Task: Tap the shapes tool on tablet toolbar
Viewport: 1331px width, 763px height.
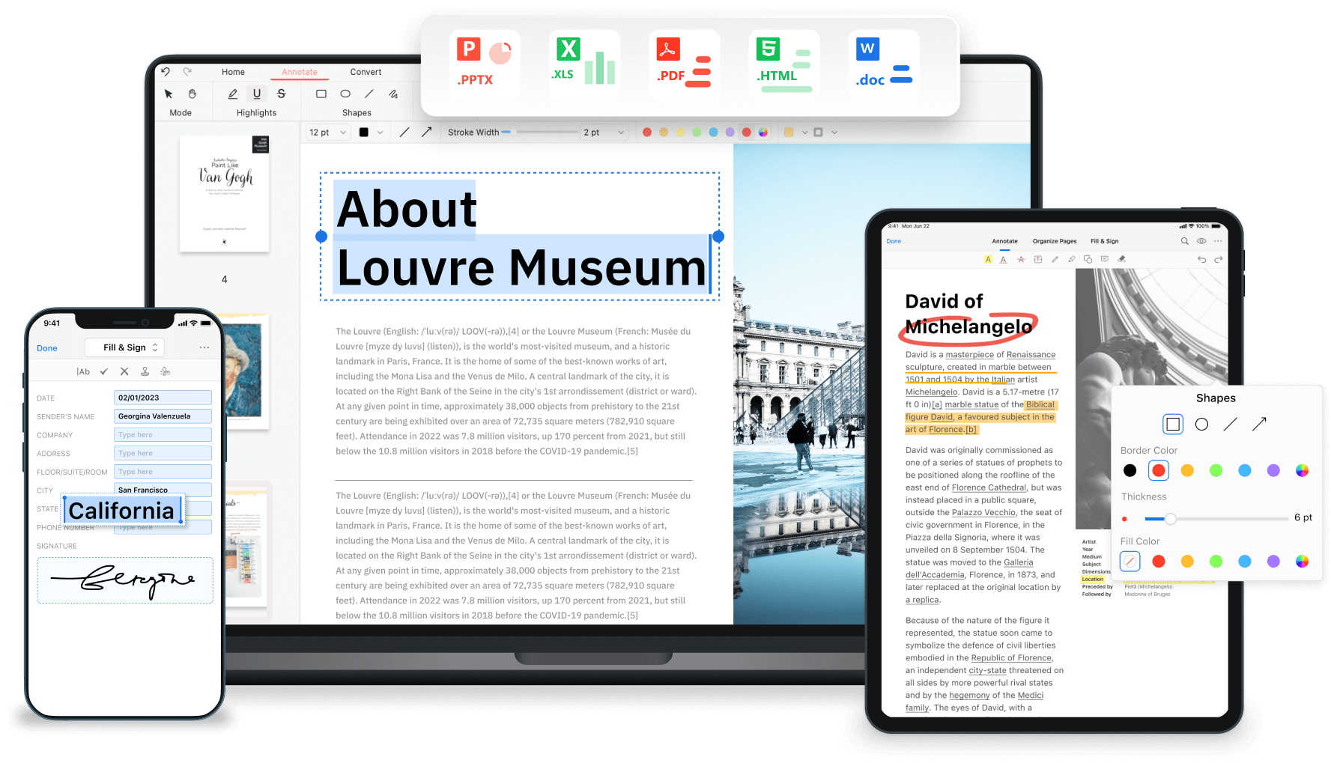Action: (x=1088, y=260)
